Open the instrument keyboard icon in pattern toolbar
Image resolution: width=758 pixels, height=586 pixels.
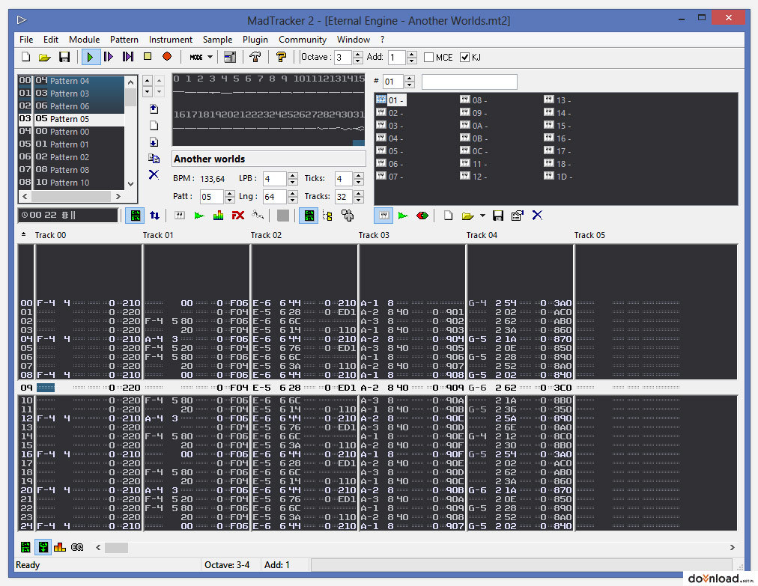pos(179,216)
